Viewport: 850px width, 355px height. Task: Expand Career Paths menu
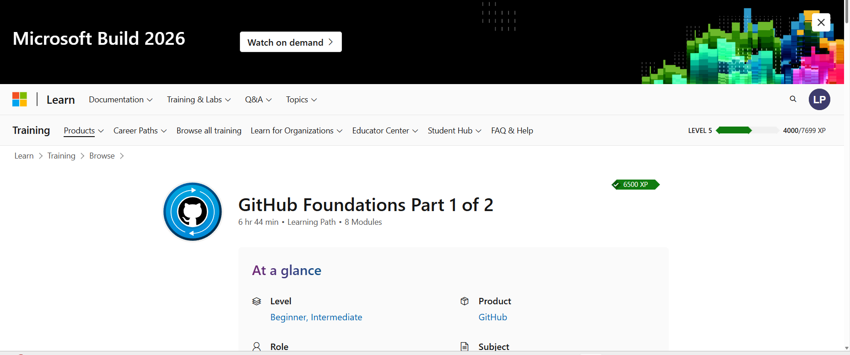tap(140, 131)
